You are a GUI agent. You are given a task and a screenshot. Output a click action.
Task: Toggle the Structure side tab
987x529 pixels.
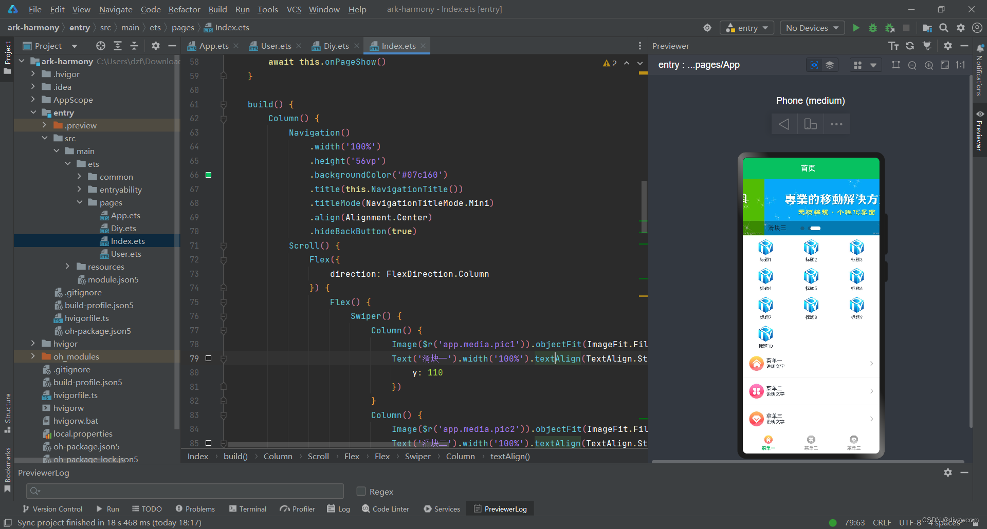click(x=8, y=413)
